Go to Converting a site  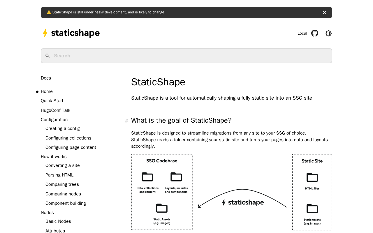[63, 165]
